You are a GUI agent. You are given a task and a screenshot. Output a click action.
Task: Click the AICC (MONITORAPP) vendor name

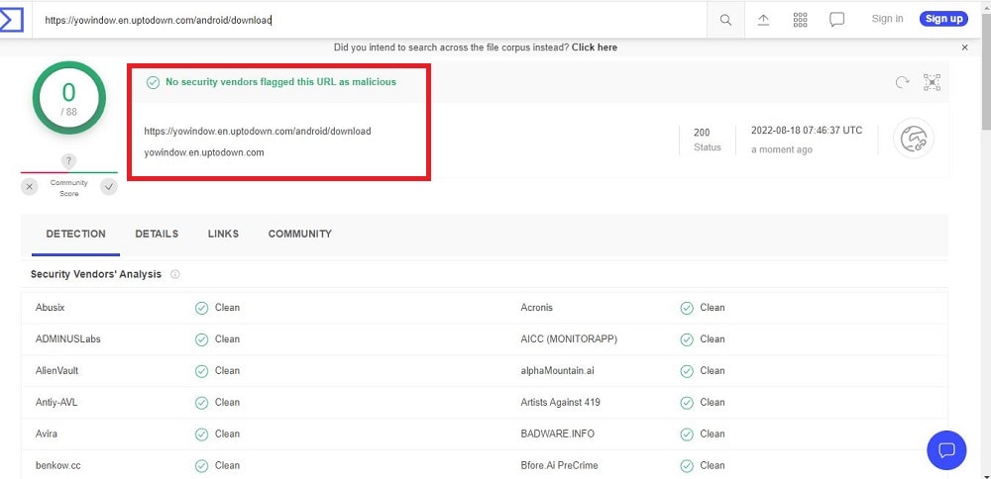coord(569,338)
